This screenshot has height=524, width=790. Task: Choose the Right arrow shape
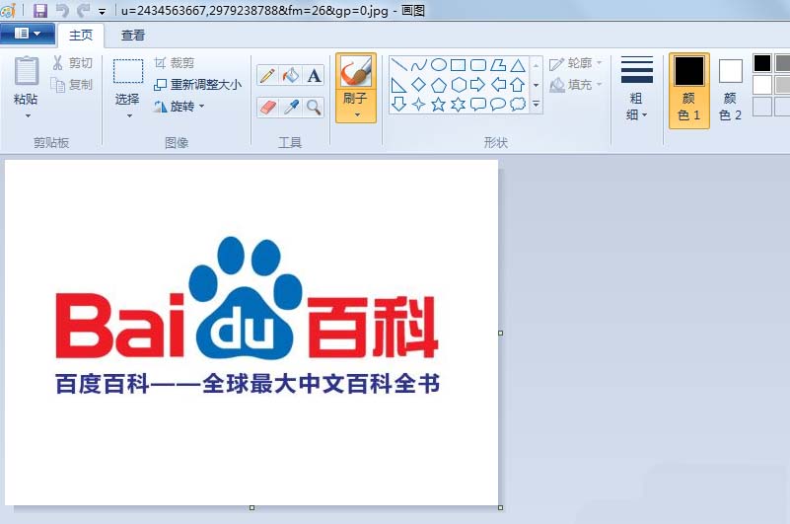click(478, 85)
